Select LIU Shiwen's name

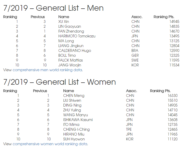pos(72,100)
